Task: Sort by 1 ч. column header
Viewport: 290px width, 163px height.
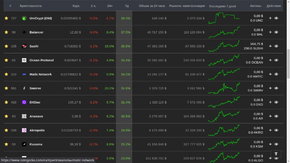Action: (93, 6)
